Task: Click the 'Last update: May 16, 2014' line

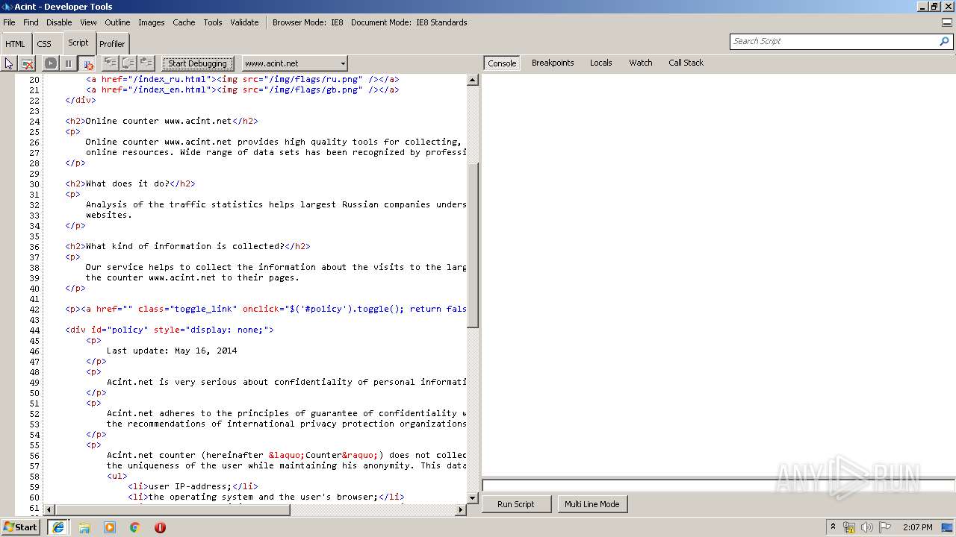Action: point(172,351)
